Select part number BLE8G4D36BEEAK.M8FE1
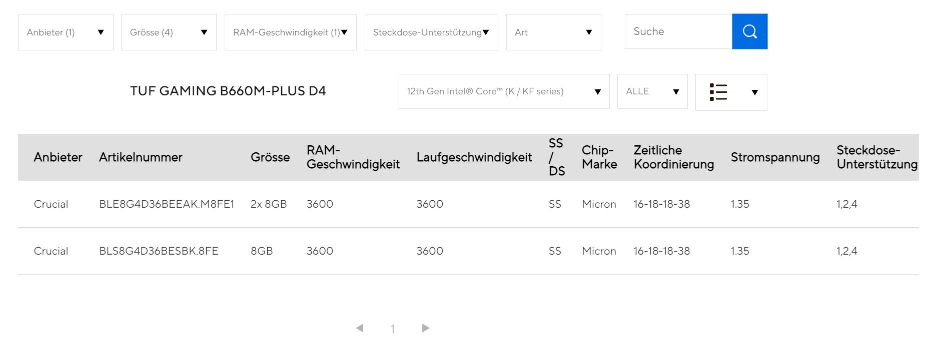The image size is (933, 346). click(x=167, y=204)
